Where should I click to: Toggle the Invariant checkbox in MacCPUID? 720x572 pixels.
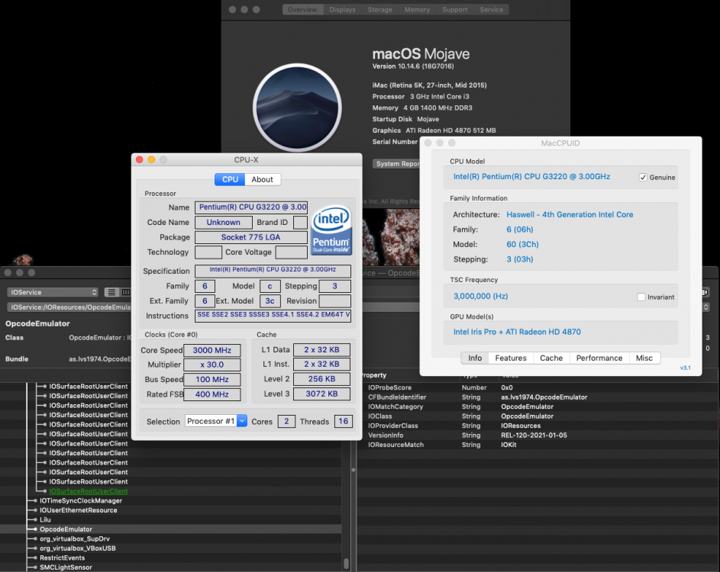[x=641, y=297]
